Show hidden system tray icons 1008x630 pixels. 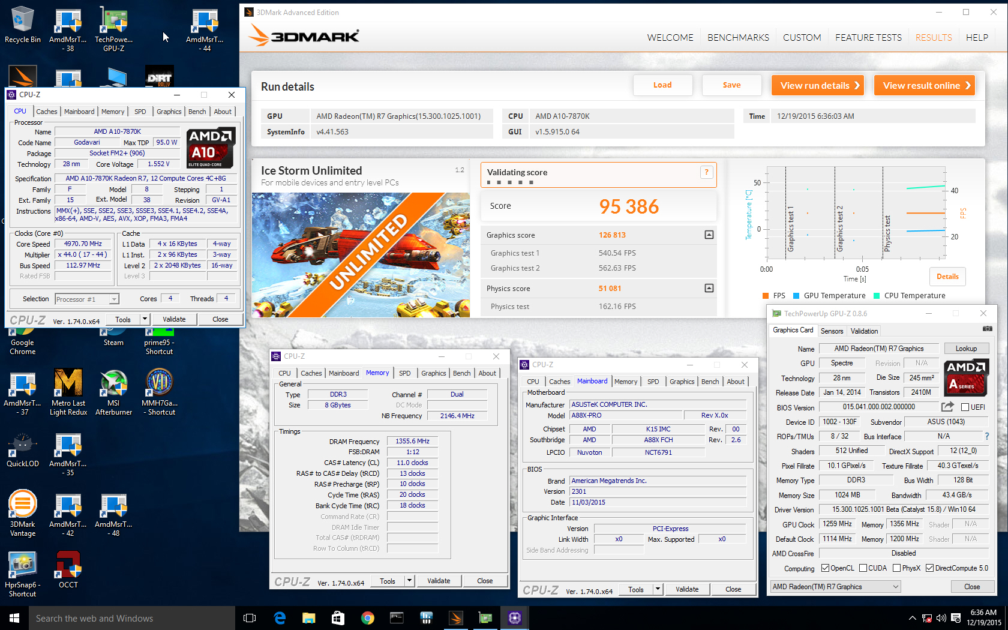pos(912,618)
